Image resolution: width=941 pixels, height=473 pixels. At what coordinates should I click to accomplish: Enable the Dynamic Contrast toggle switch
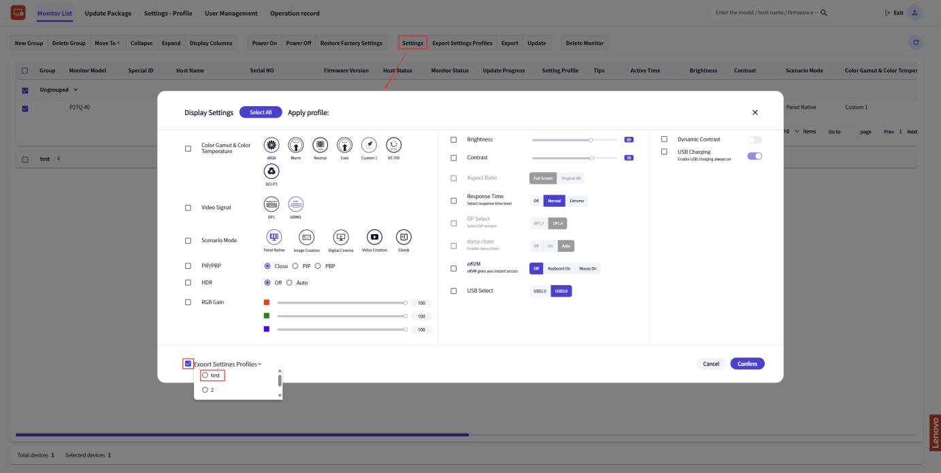(x=755, y=140)
